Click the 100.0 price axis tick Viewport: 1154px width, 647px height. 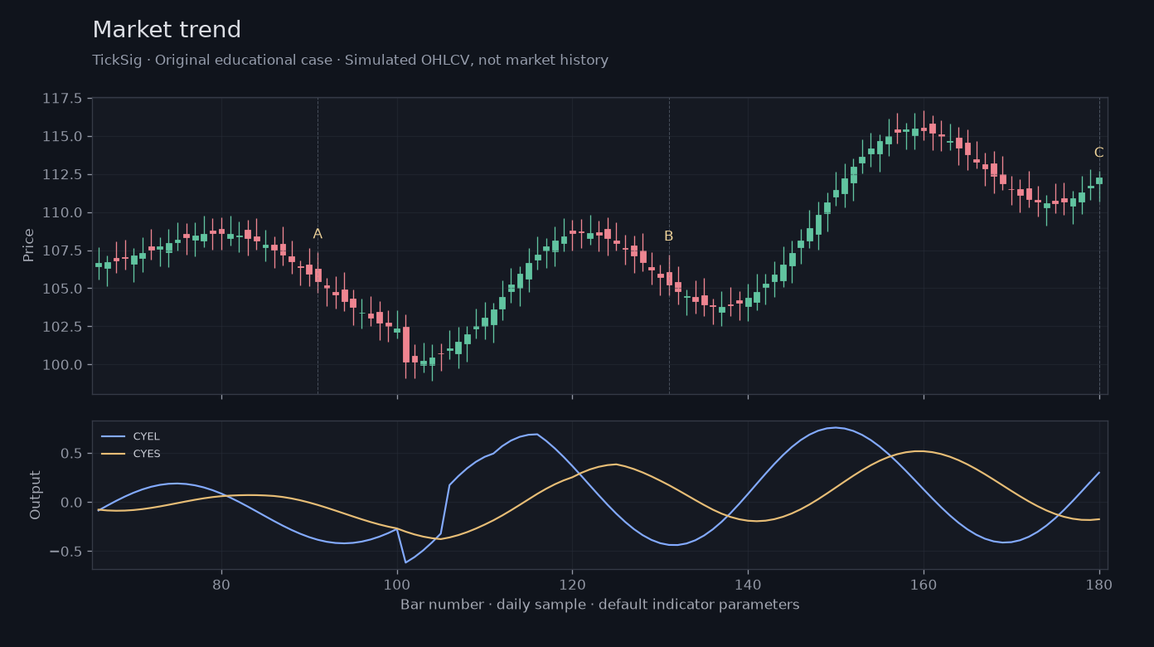[x=62, y=365]
